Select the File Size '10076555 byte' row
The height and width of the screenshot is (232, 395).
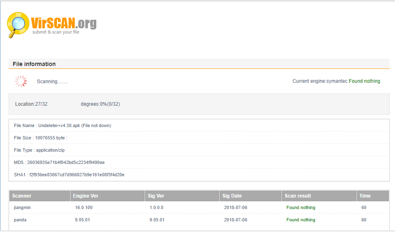[x=199, y=138]
